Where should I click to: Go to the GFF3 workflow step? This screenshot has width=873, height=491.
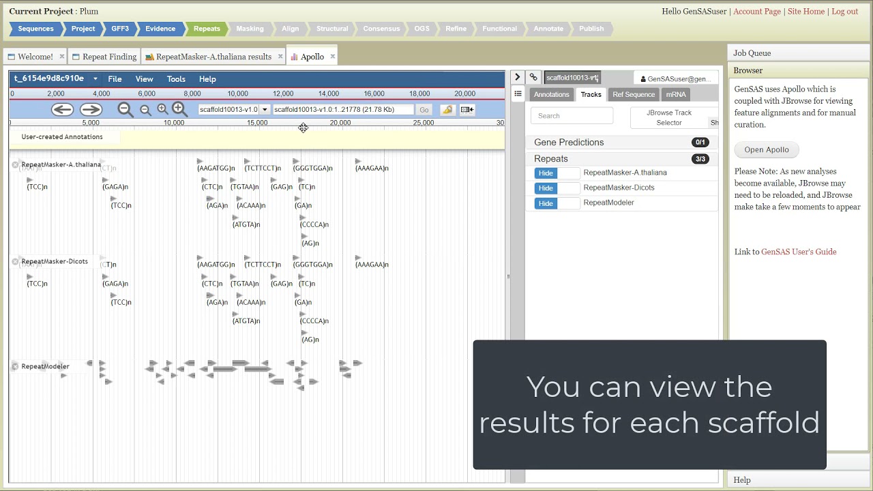point(120,29)
